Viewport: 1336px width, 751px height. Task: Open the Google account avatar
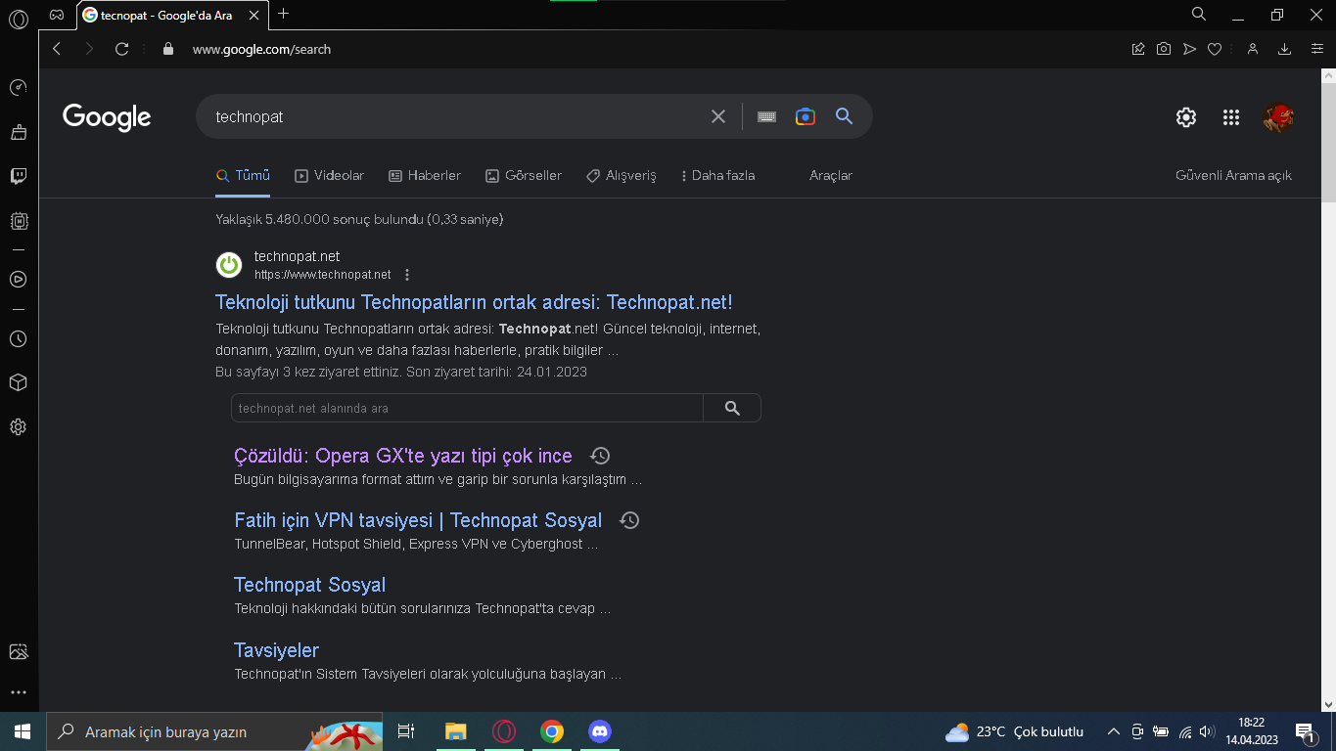tap(1278, 117)
